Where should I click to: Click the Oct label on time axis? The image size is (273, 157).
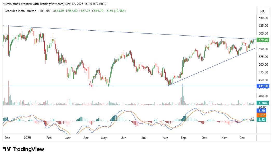pyautogui.click(x=204, y=138)
